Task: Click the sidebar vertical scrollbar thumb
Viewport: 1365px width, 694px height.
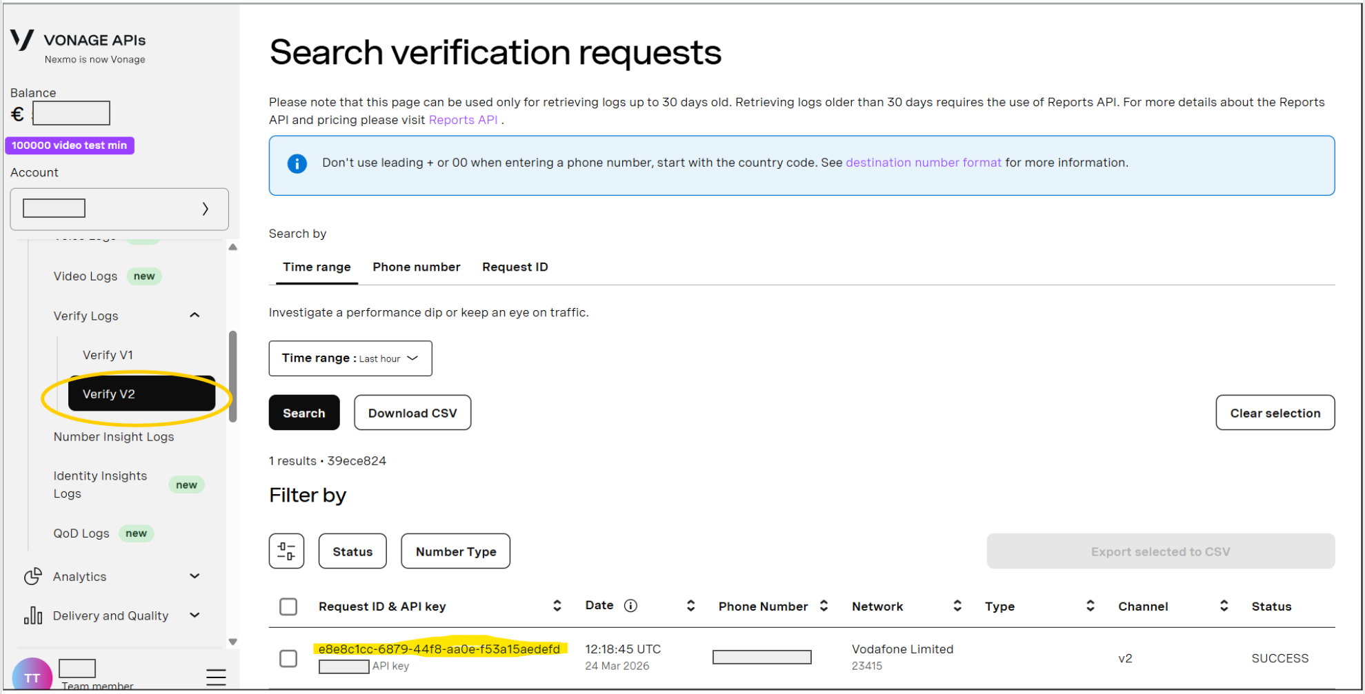Action: click(x=233, y=376)
